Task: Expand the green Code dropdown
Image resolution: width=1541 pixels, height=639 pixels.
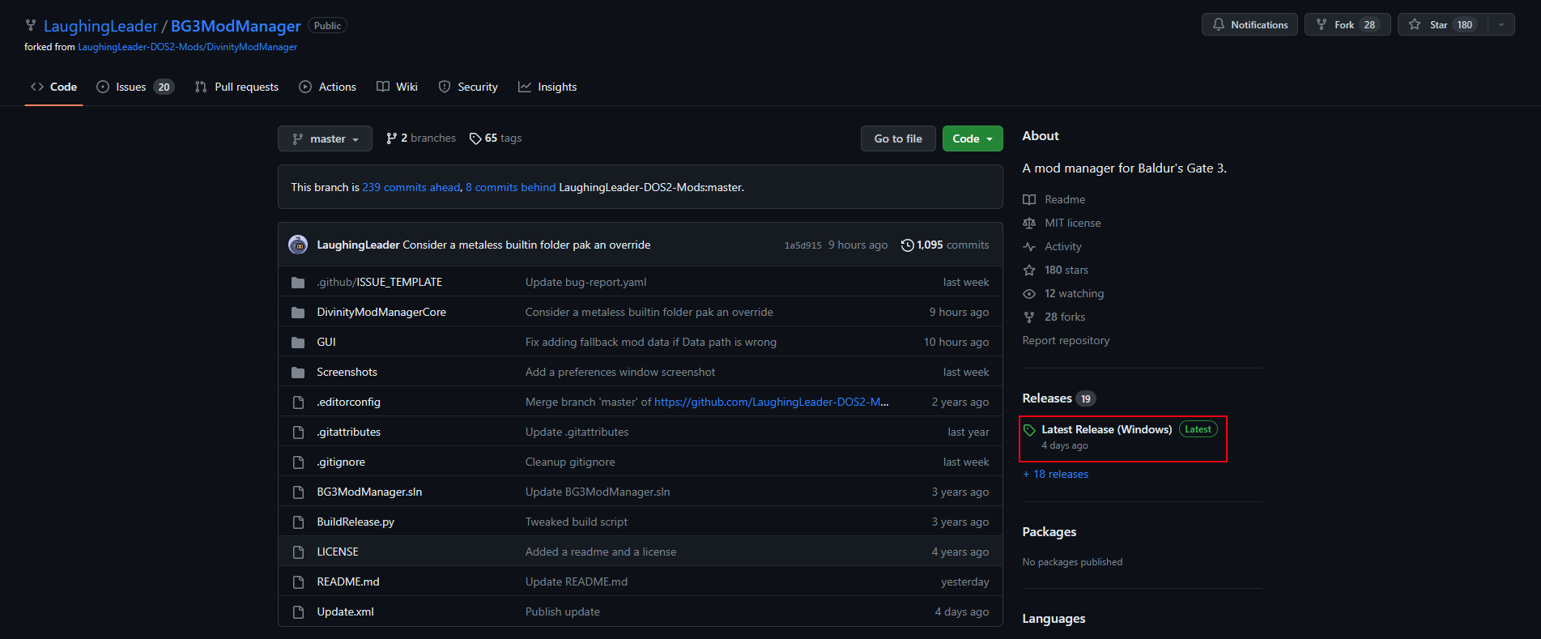Action: pos(972,138)
